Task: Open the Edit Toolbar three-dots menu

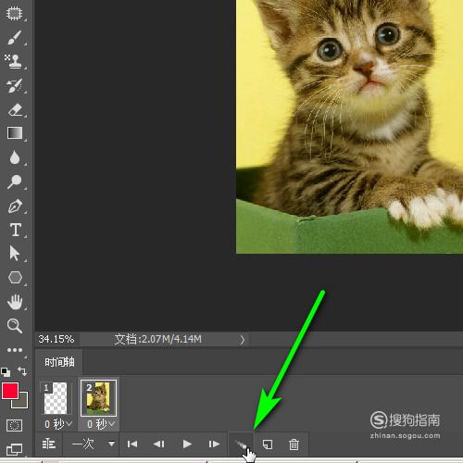Action: [x=15, y=350]
